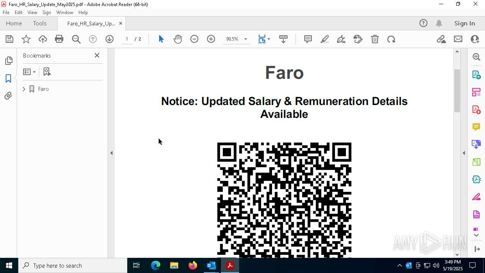
Task: Show page thumbnails panel
Action: tap(8, 61)
